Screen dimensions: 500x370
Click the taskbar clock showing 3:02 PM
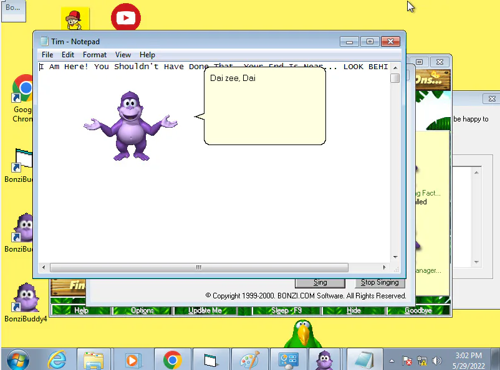[468, 360]
